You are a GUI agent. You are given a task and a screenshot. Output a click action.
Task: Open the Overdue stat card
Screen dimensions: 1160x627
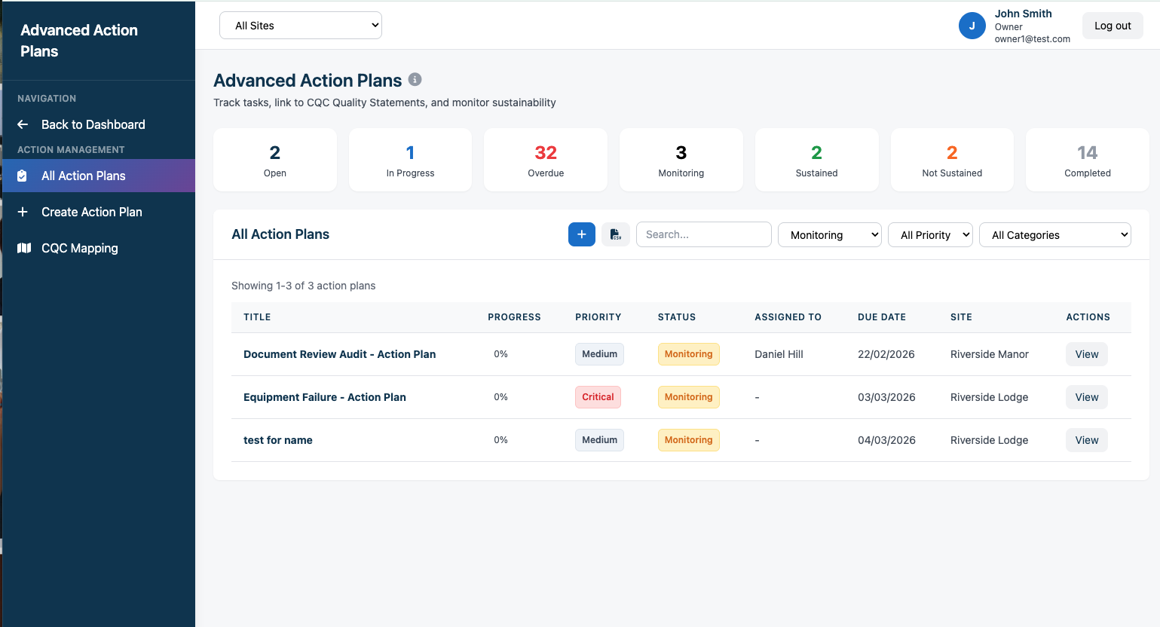[545, 159]
